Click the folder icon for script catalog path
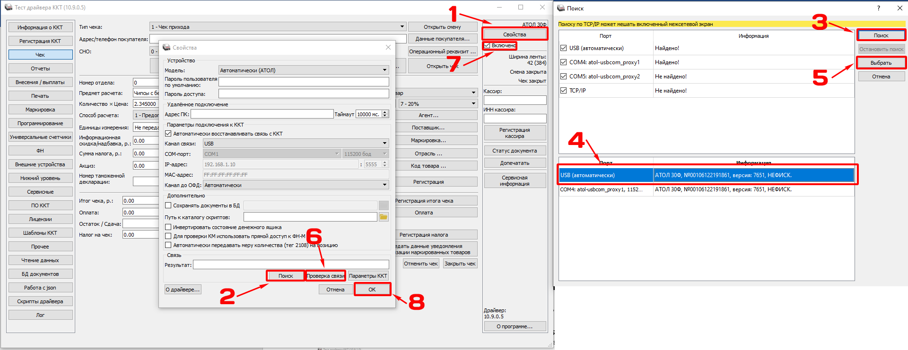This screenshot has width=908, height=350. [x=383, y=217]
